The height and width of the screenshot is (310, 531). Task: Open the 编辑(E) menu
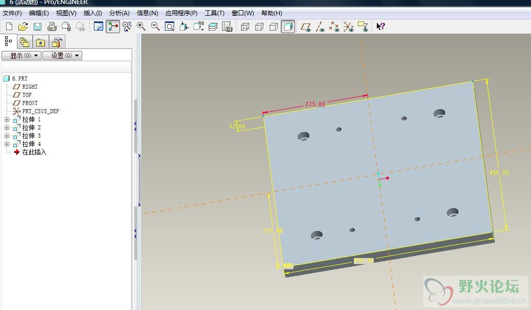39,13
